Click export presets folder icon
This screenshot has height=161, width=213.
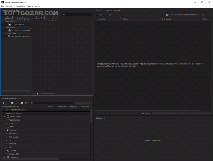point(26,103)
